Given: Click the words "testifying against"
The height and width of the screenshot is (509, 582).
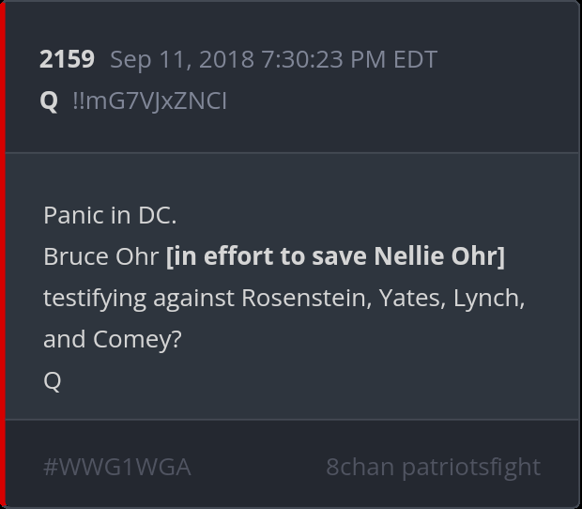Looking at the screenshot, I should click(139, 298).
